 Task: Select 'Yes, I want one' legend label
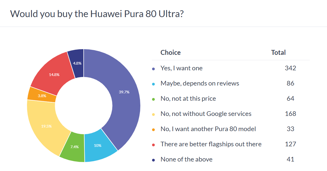click(181, 68)
